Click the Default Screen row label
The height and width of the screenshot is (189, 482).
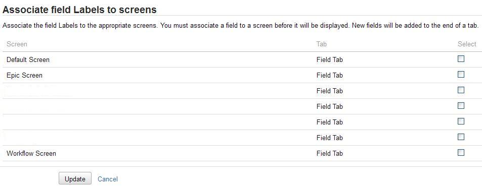28,60
